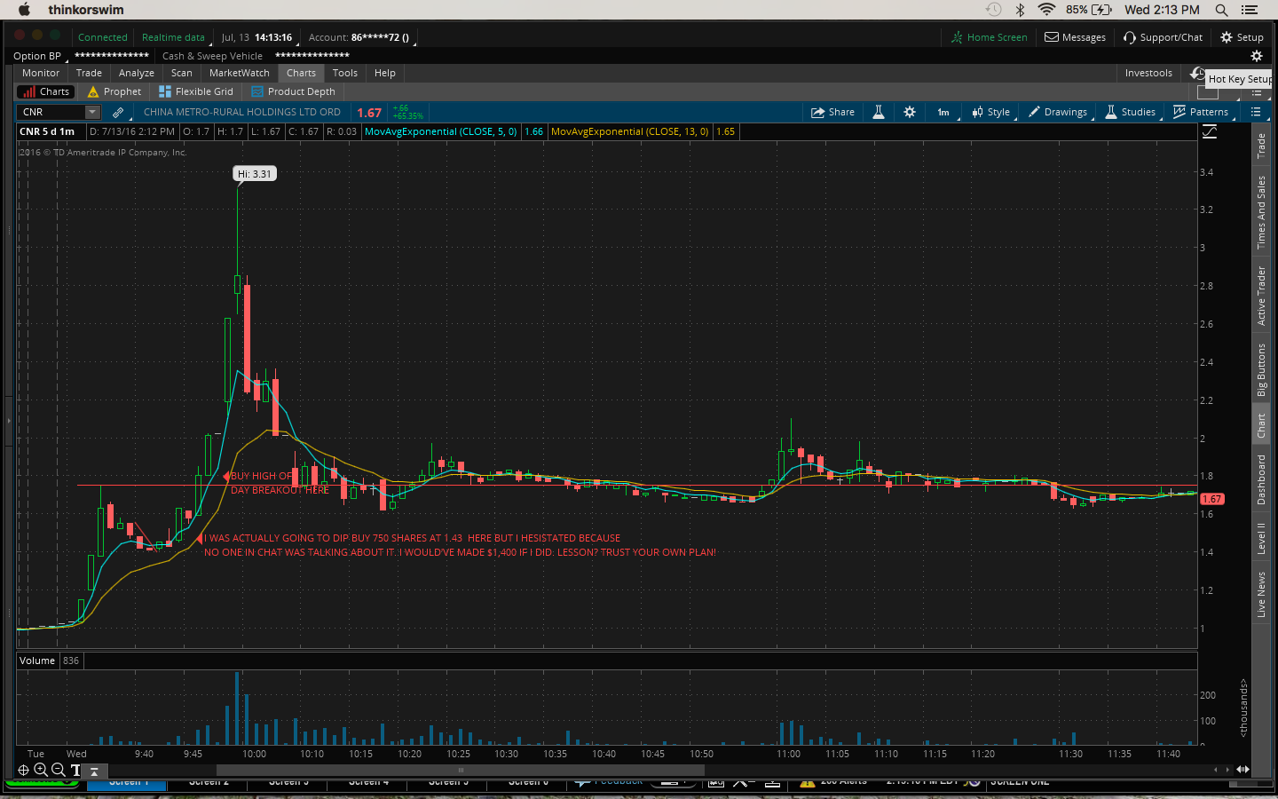This screenshot has height=799, width=1278.
Task: Select the crosshair pan tool icon
Action: coord(24,770)
